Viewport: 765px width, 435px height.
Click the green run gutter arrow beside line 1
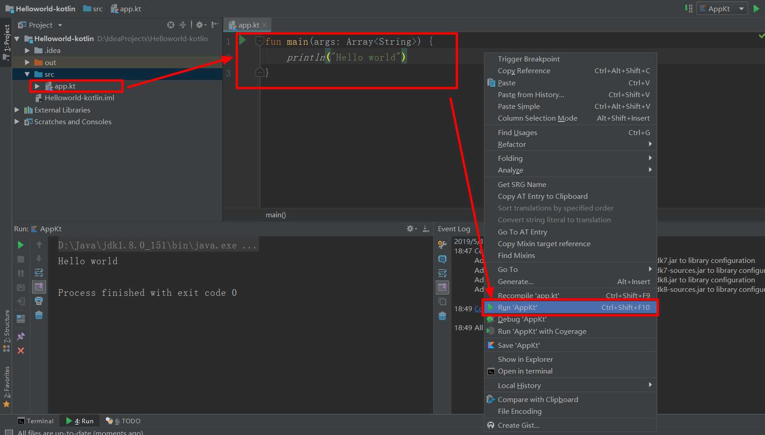pos(243,41)
